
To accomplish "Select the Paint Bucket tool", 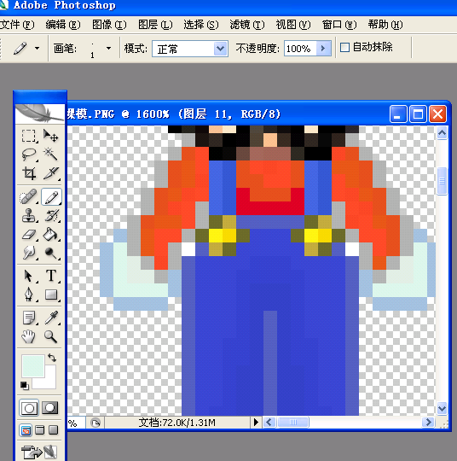I will click(x=51, y=235).
